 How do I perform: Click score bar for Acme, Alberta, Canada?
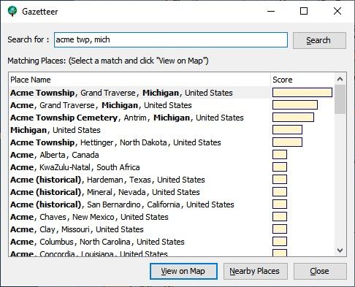280,155
